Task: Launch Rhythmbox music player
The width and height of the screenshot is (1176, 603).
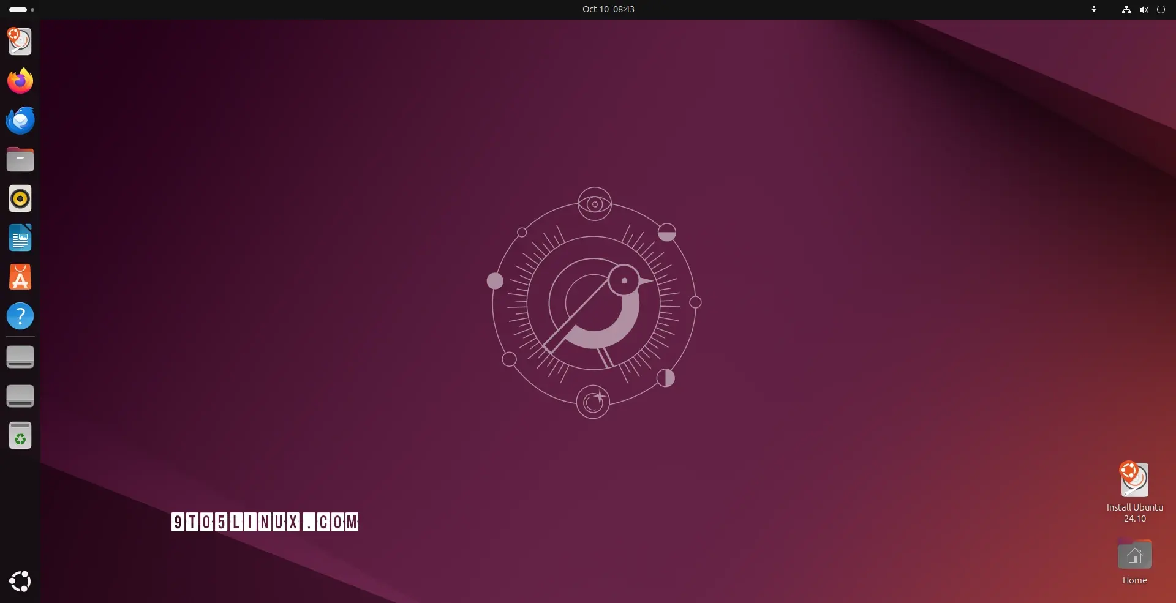Action: (20, 199)
